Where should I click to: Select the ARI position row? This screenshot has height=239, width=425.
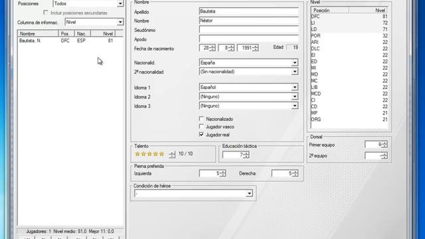coord(349,42)
